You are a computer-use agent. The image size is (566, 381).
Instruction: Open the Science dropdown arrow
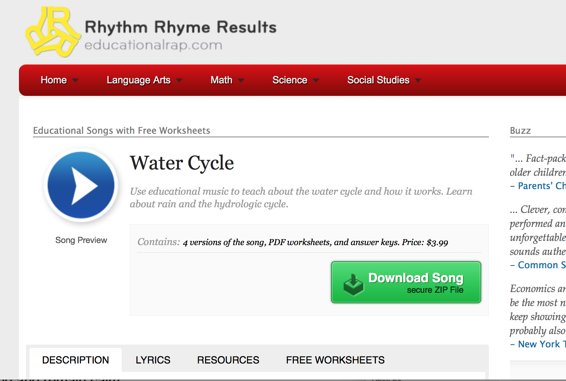316,81
